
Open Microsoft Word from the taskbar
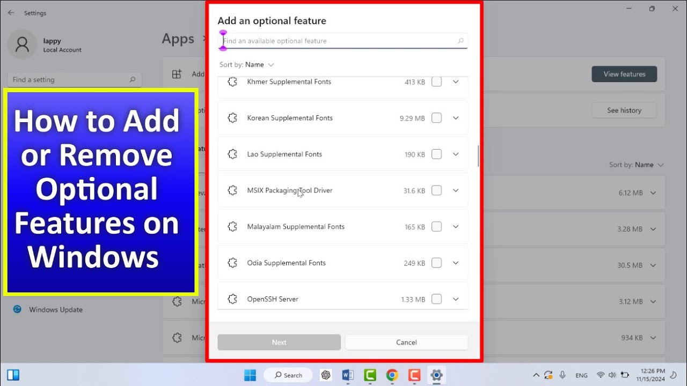[348, 375]
